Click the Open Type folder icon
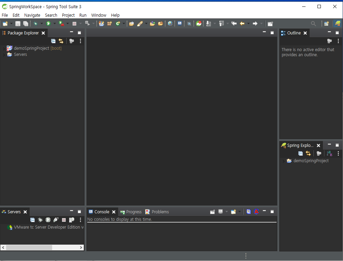 (131, 24)
